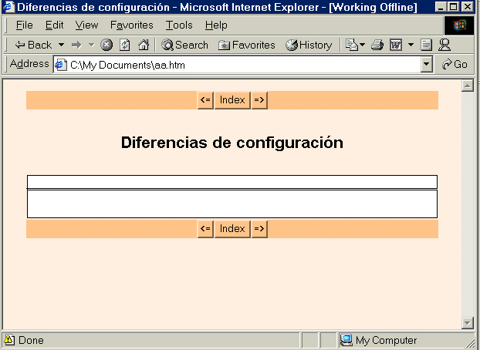Click the Refresh page icon
The width and height of the screenshot is (480, 350).
[125, 45]
